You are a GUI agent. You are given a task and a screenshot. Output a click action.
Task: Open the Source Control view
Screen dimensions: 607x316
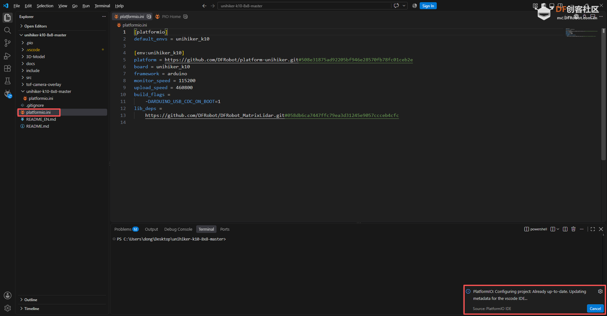point(8,43)
